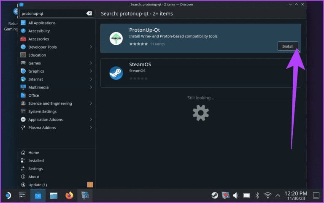Open the Update (1) page

pos(57,185)
